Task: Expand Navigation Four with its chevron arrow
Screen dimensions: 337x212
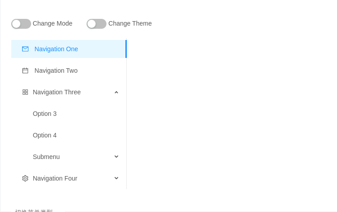Action: click(x=116, y=178)
